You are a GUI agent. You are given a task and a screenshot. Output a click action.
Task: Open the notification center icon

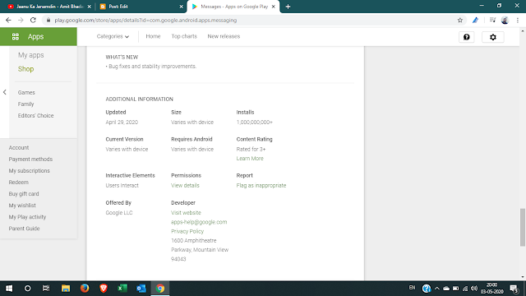[514, 289]
